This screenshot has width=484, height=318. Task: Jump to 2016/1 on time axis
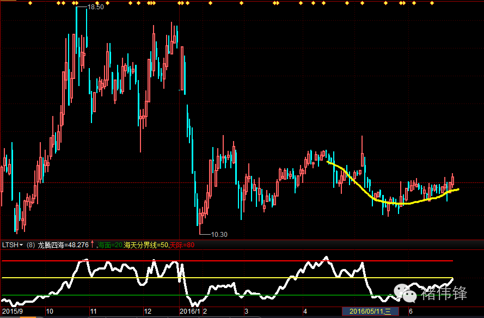[x=190, y=311]
